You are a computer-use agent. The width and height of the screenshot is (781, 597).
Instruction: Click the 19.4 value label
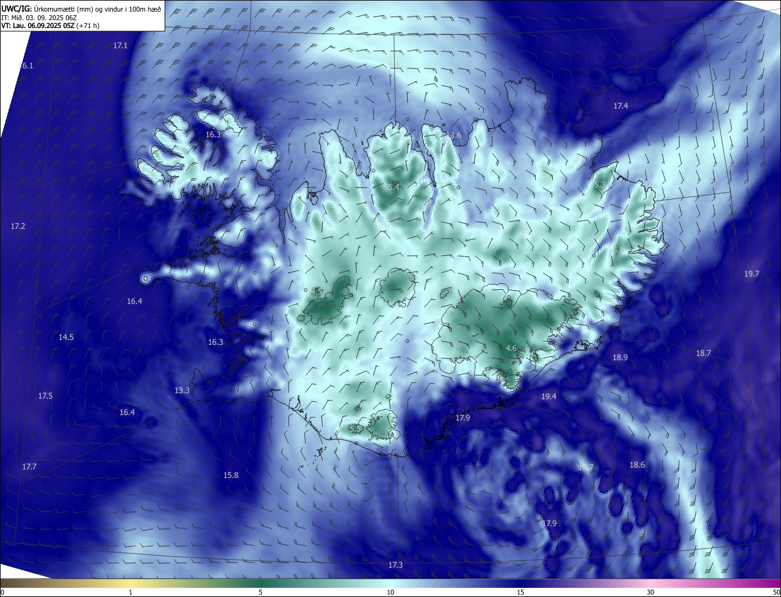click(x=549, y=397)
